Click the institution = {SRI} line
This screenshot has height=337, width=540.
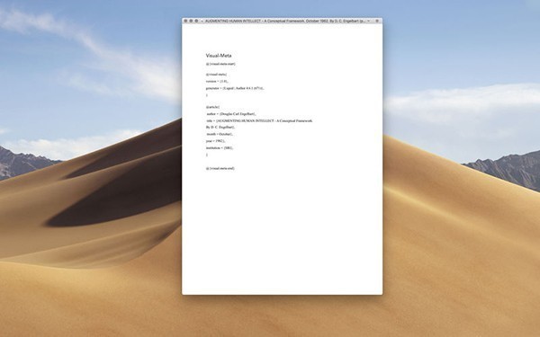point(220,148)
